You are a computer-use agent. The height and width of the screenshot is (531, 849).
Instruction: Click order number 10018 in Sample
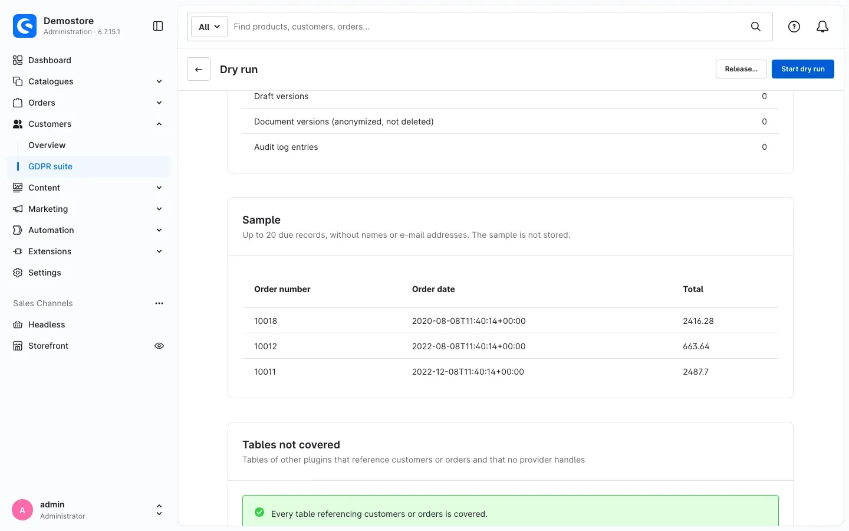click(265, 321)
